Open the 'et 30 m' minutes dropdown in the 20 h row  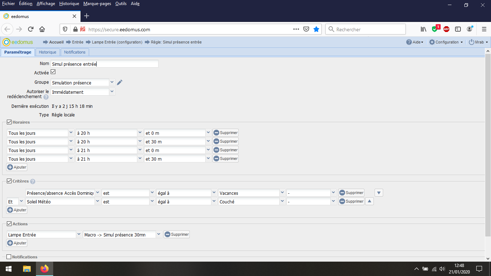tap(178, 142)
